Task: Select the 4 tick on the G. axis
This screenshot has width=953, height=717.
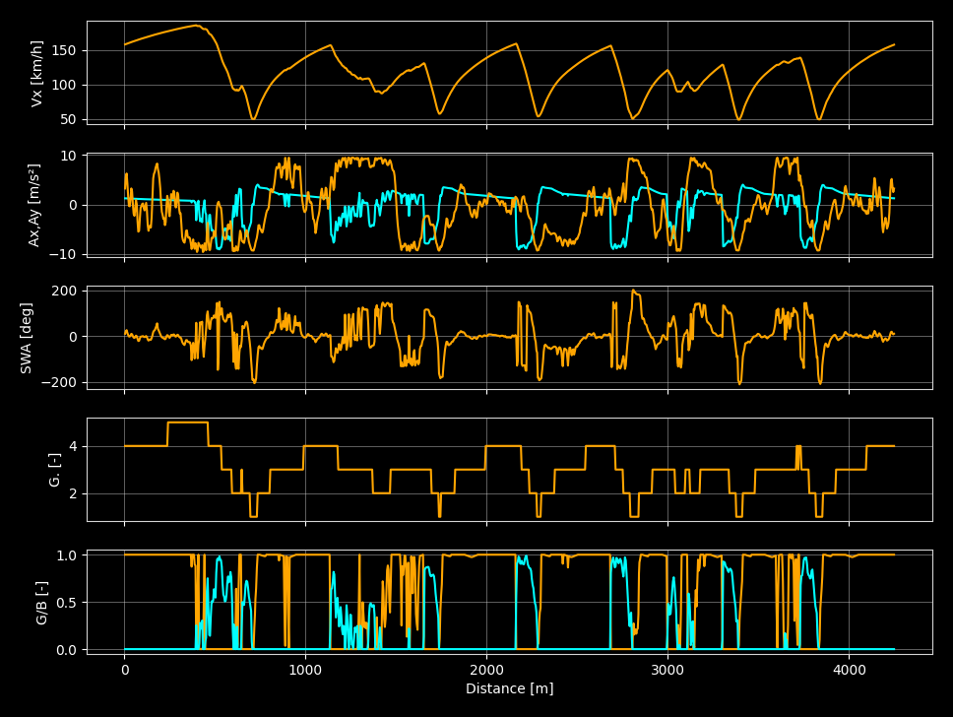Action: pos(73,447)
